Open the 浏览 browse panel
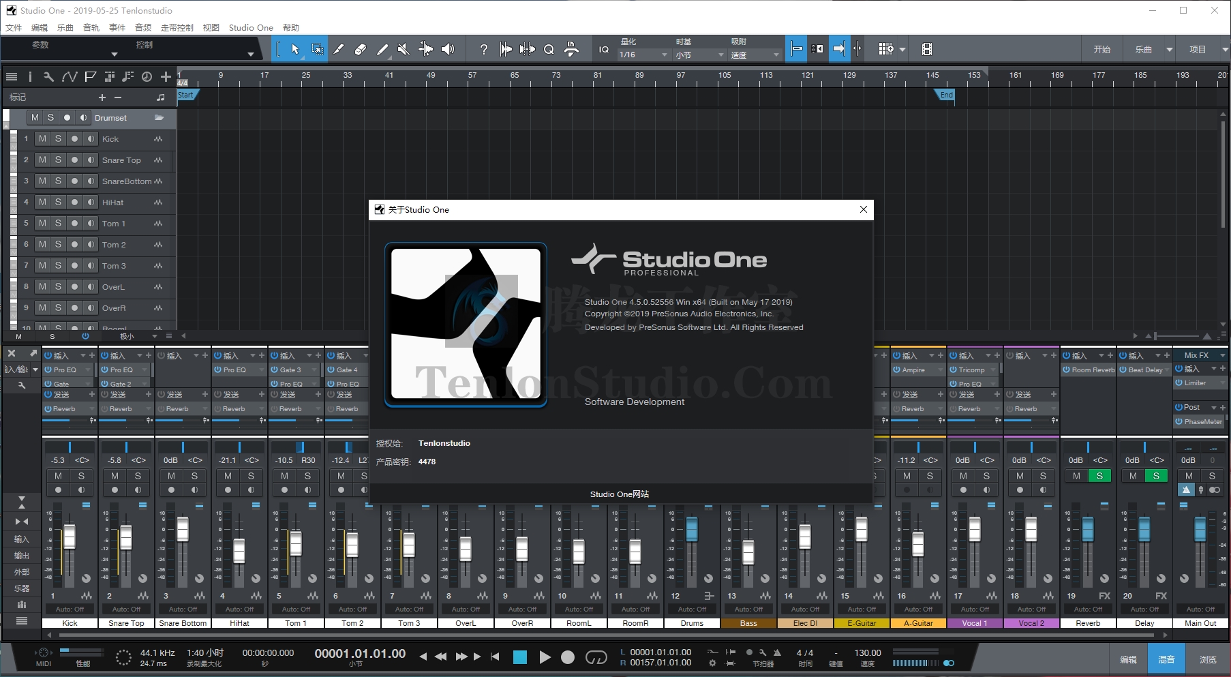Screen dimensions: 1231x677 (x=1208, y=659)
